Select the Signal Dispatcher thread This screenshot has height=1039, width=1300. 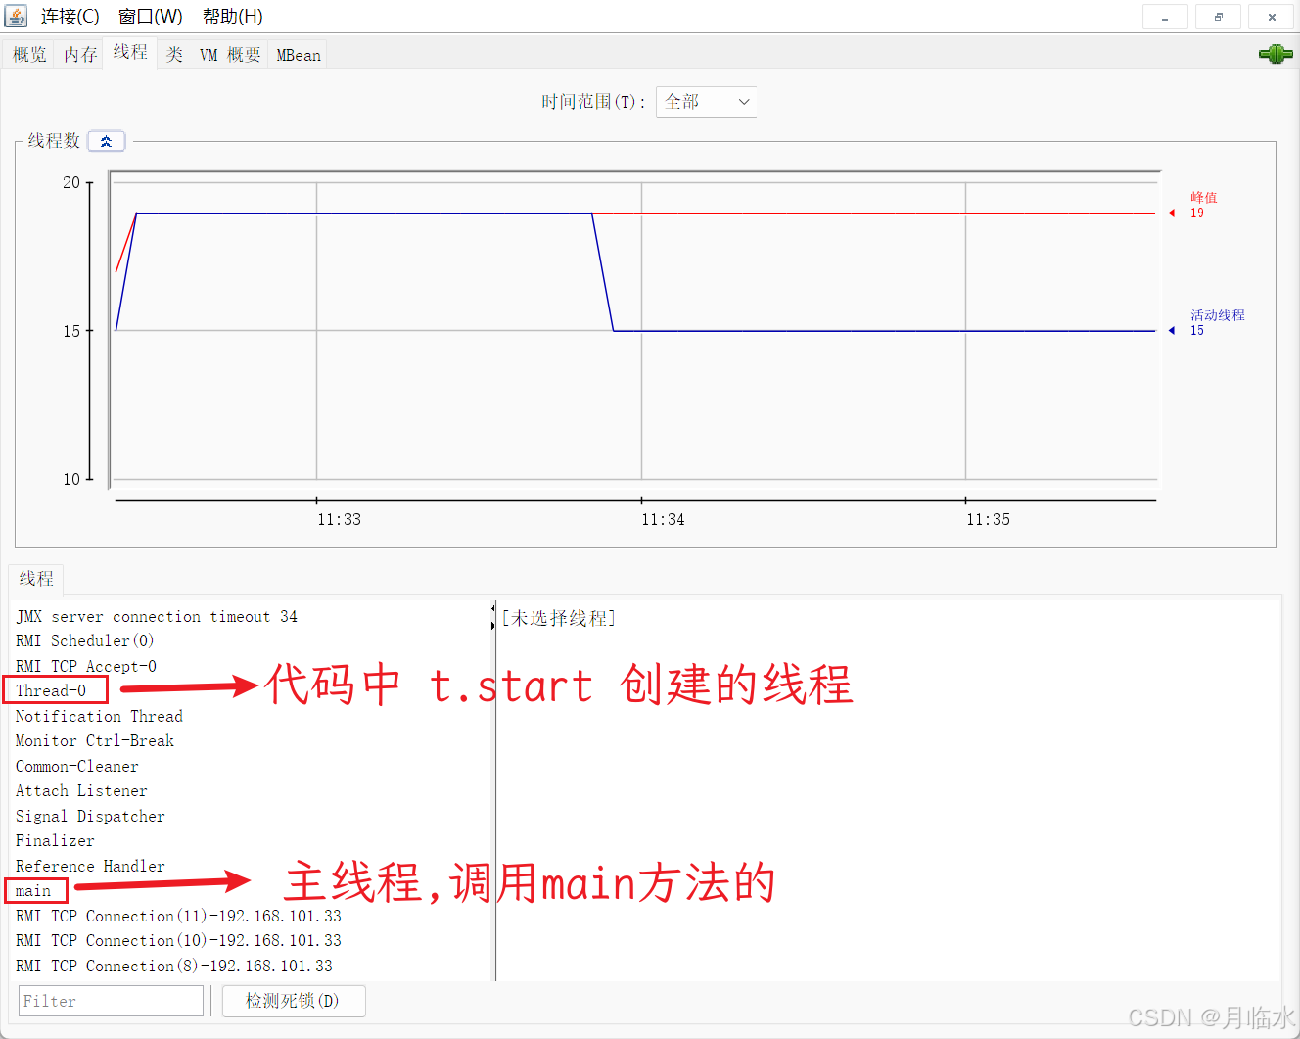pos(90,816)
